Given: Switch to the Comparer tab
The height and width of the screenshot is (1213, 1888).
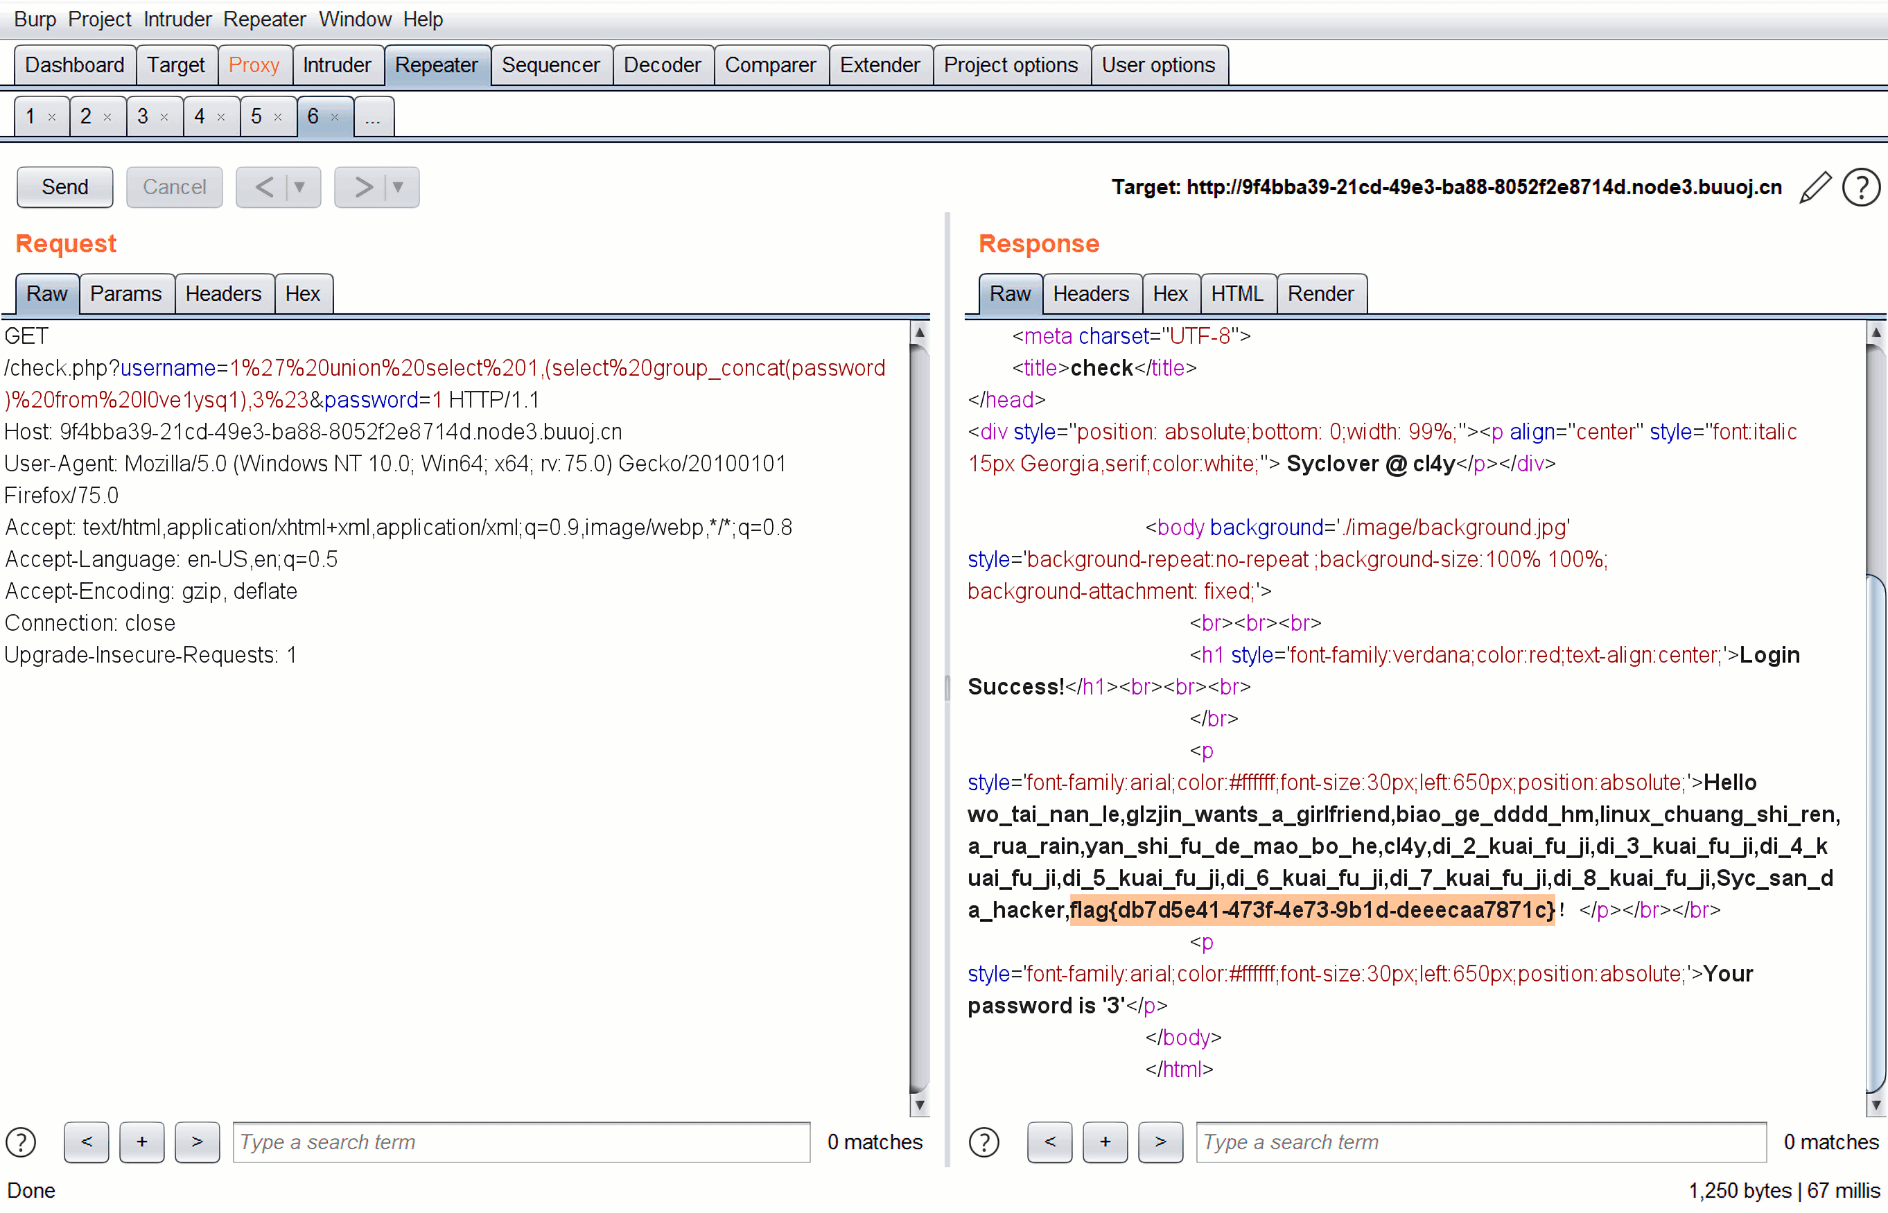Looking at the screenshot, I should point(770,64).
